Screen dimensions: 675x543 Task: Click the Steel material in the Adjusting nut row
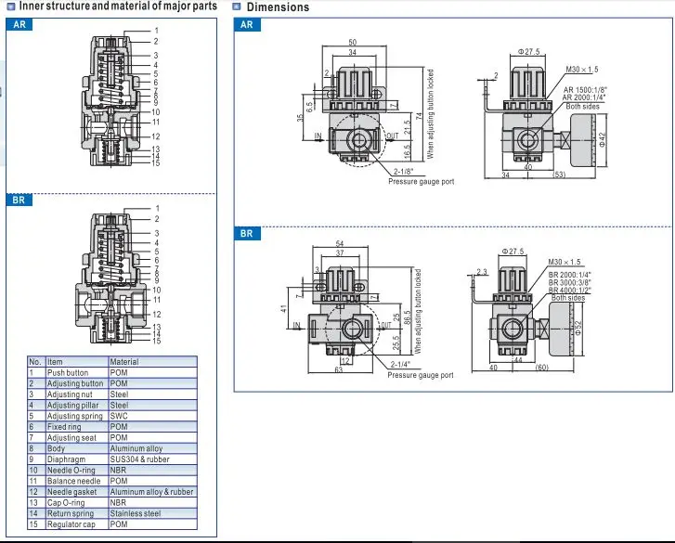coord(152,394)
